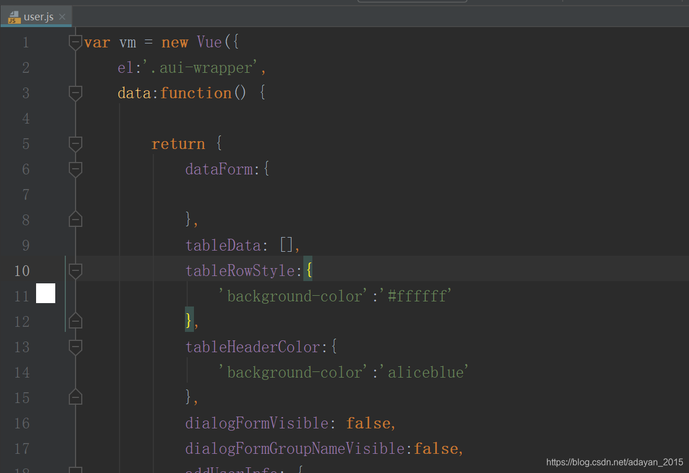Image resolution: width=689 pixels, height=473 pixels.
Task: Click the white color swatch in line 11 gutter
Action: (x=46, y=294)
